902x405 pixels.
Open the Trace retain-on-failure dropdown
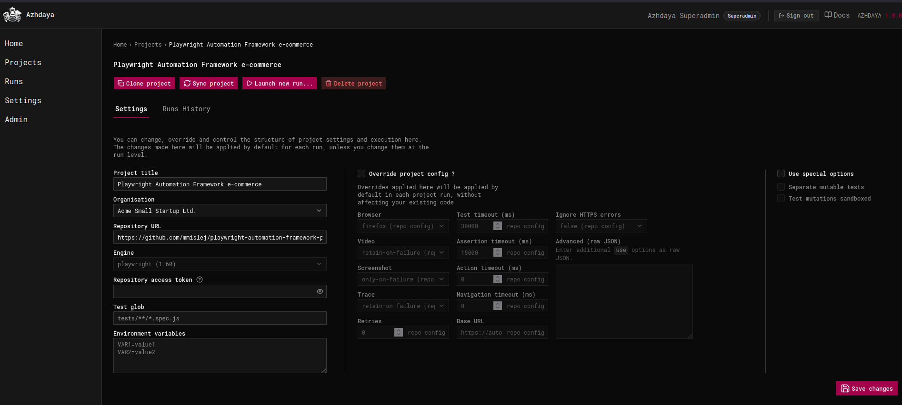pyautogui.click(x=403, y=306)
